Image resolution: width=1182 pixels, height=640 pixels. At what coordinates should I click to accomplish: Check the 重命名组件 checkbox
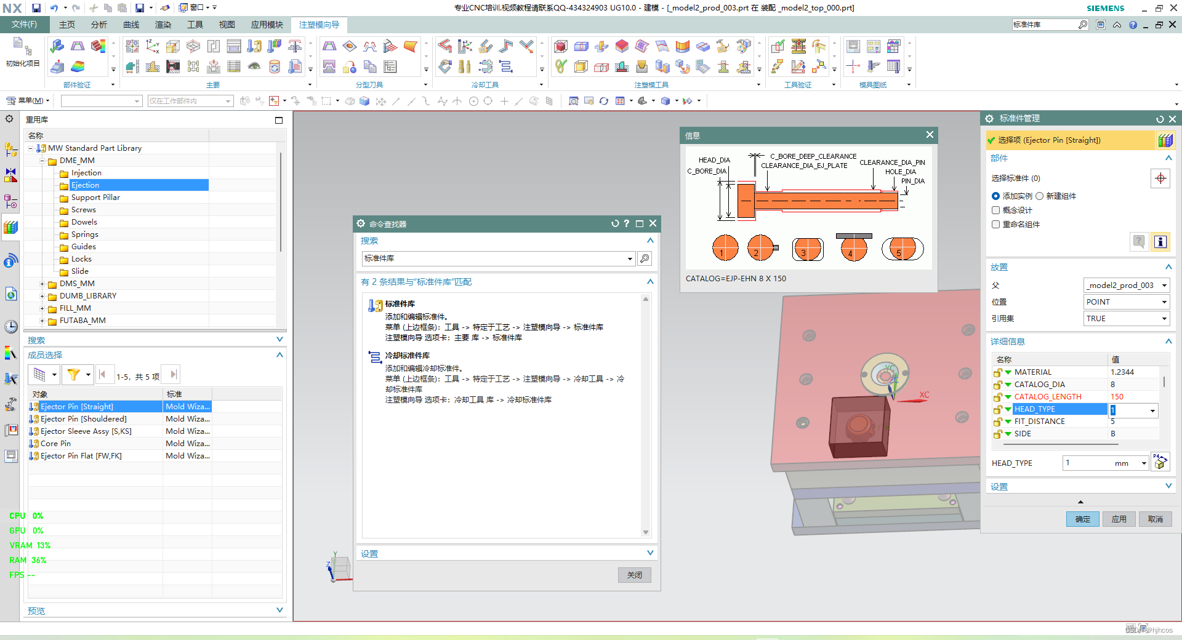click(x=995, y=224)
